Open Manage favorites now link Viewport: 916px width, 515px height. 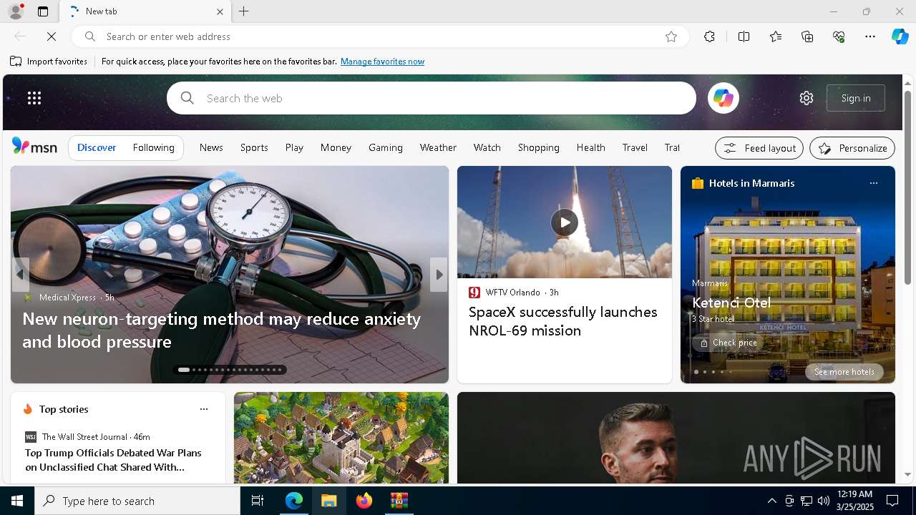click(382, 62)
